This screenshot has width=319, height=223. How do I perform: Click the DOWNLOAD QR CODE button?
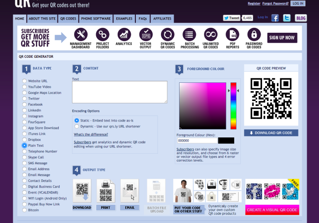point(271,133)
